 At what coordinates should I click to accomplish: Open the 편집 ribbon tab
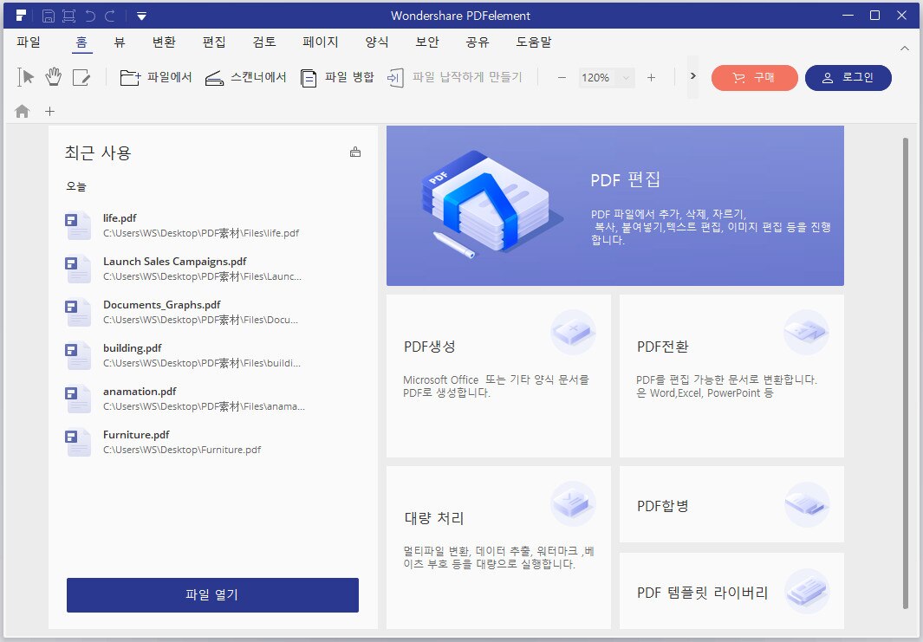click(x=214, y=42)
